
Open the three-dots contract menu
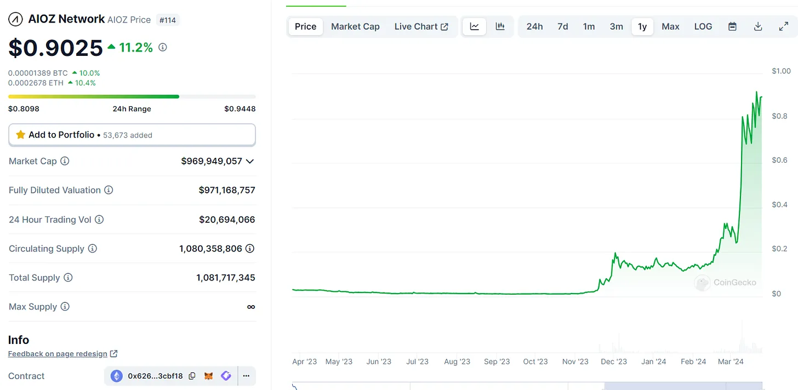[246, 376]
